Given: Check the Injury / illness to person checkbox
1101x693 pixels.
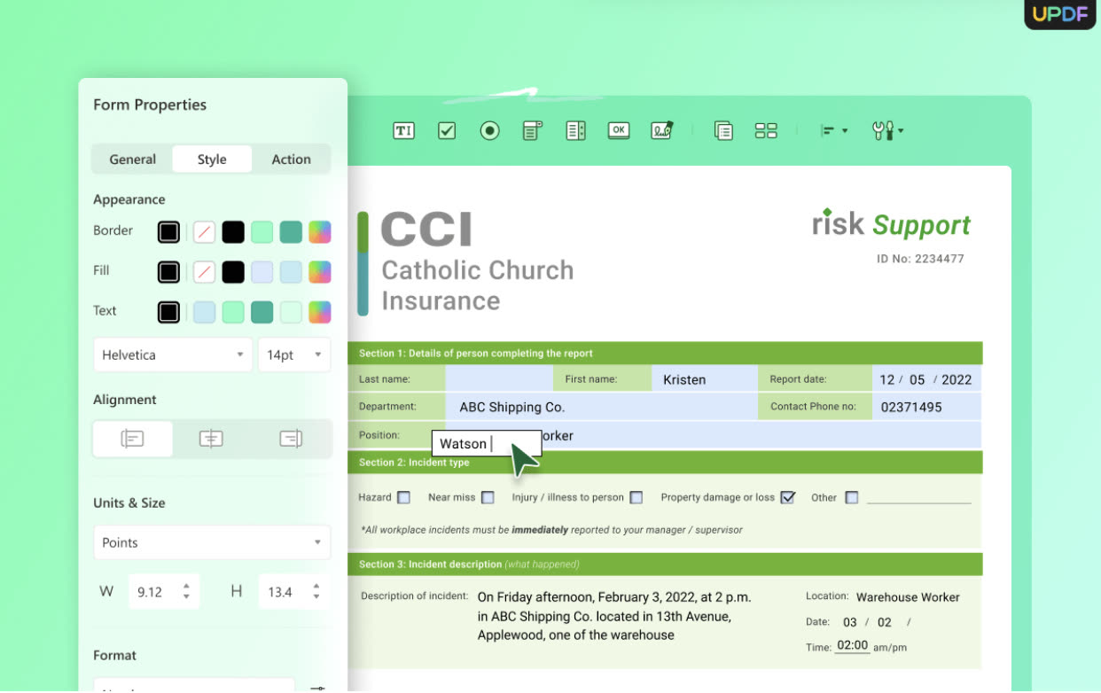Looking at the screenshot, I should 636,497.
